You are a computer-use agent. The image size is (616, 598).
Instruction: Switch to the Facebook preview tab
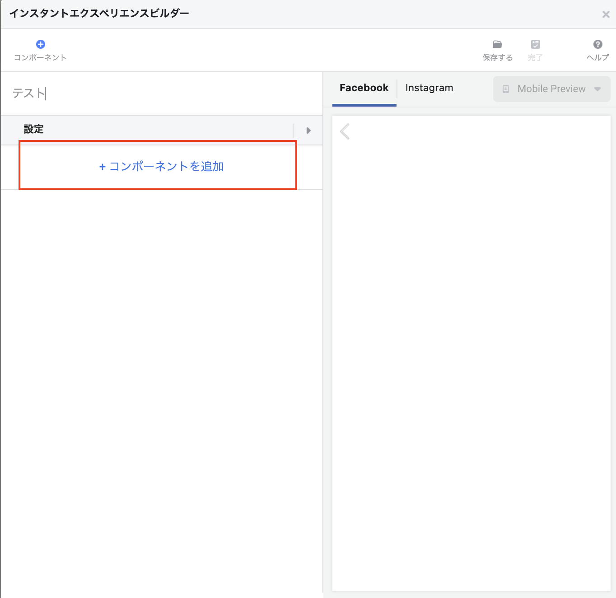pyautogui.click(x=364, y=88)
